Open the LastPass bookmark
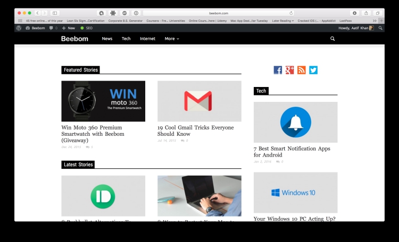The height and width of the screenshot is (242, 399). tap(346, 21)
